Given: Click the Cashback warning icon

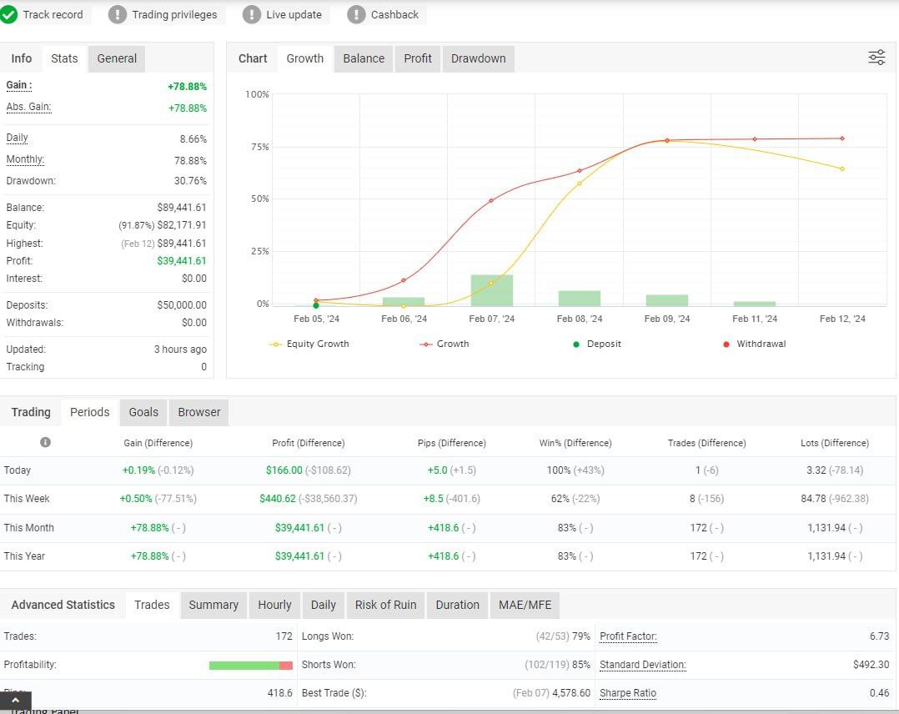Looking at the screenshot, I should point(356,14).
